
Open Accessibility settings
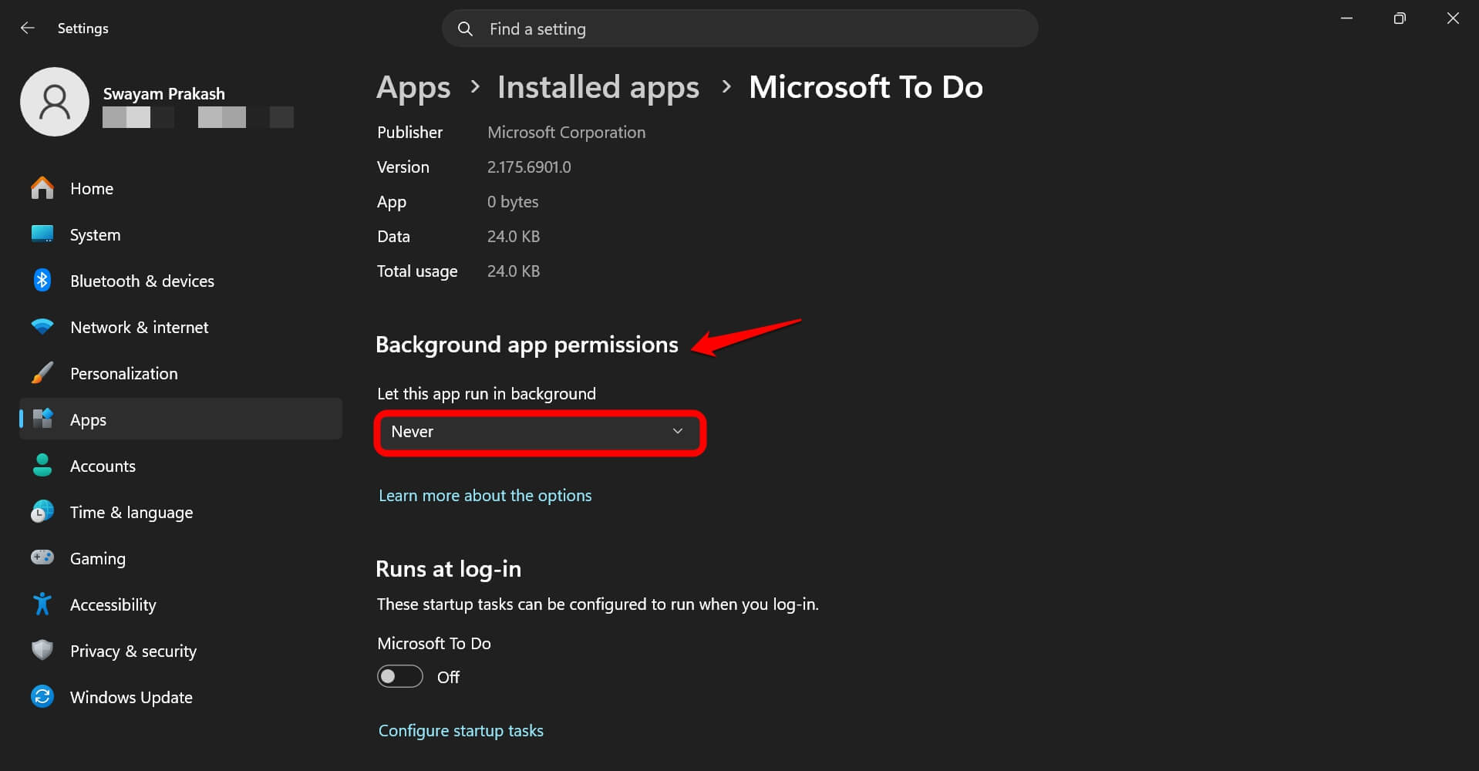pos(113,604)
